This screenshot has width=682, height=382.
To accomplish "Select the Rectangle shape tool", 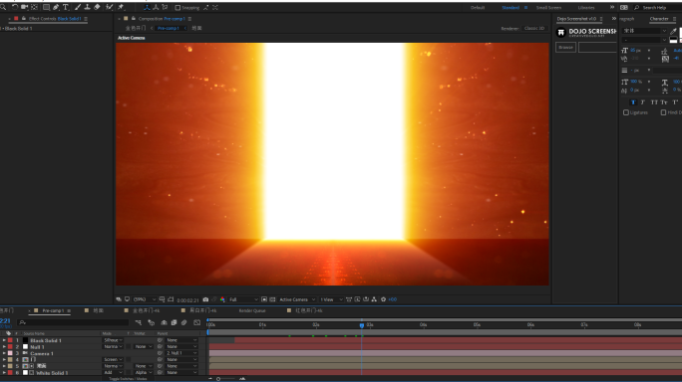I will pos(46,7).
